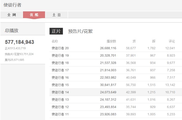Click the 评论 column header

coord(172,41)
